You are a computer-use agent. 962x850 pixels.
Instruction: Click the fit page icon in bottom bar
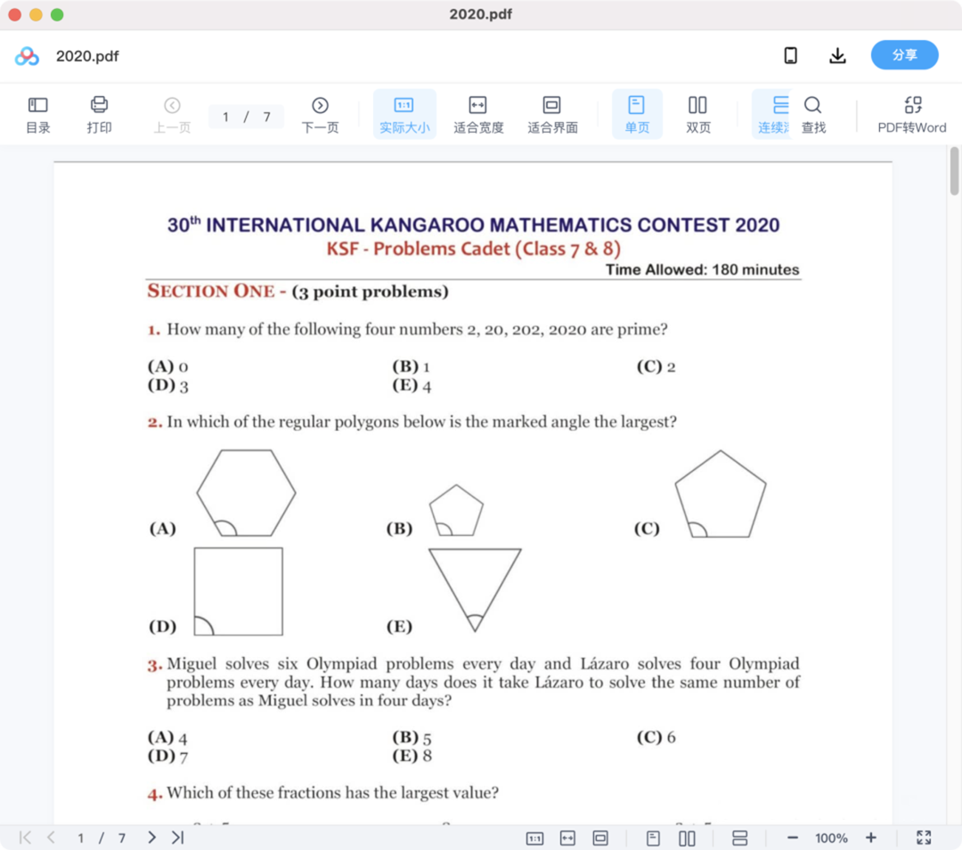[600, 838]
